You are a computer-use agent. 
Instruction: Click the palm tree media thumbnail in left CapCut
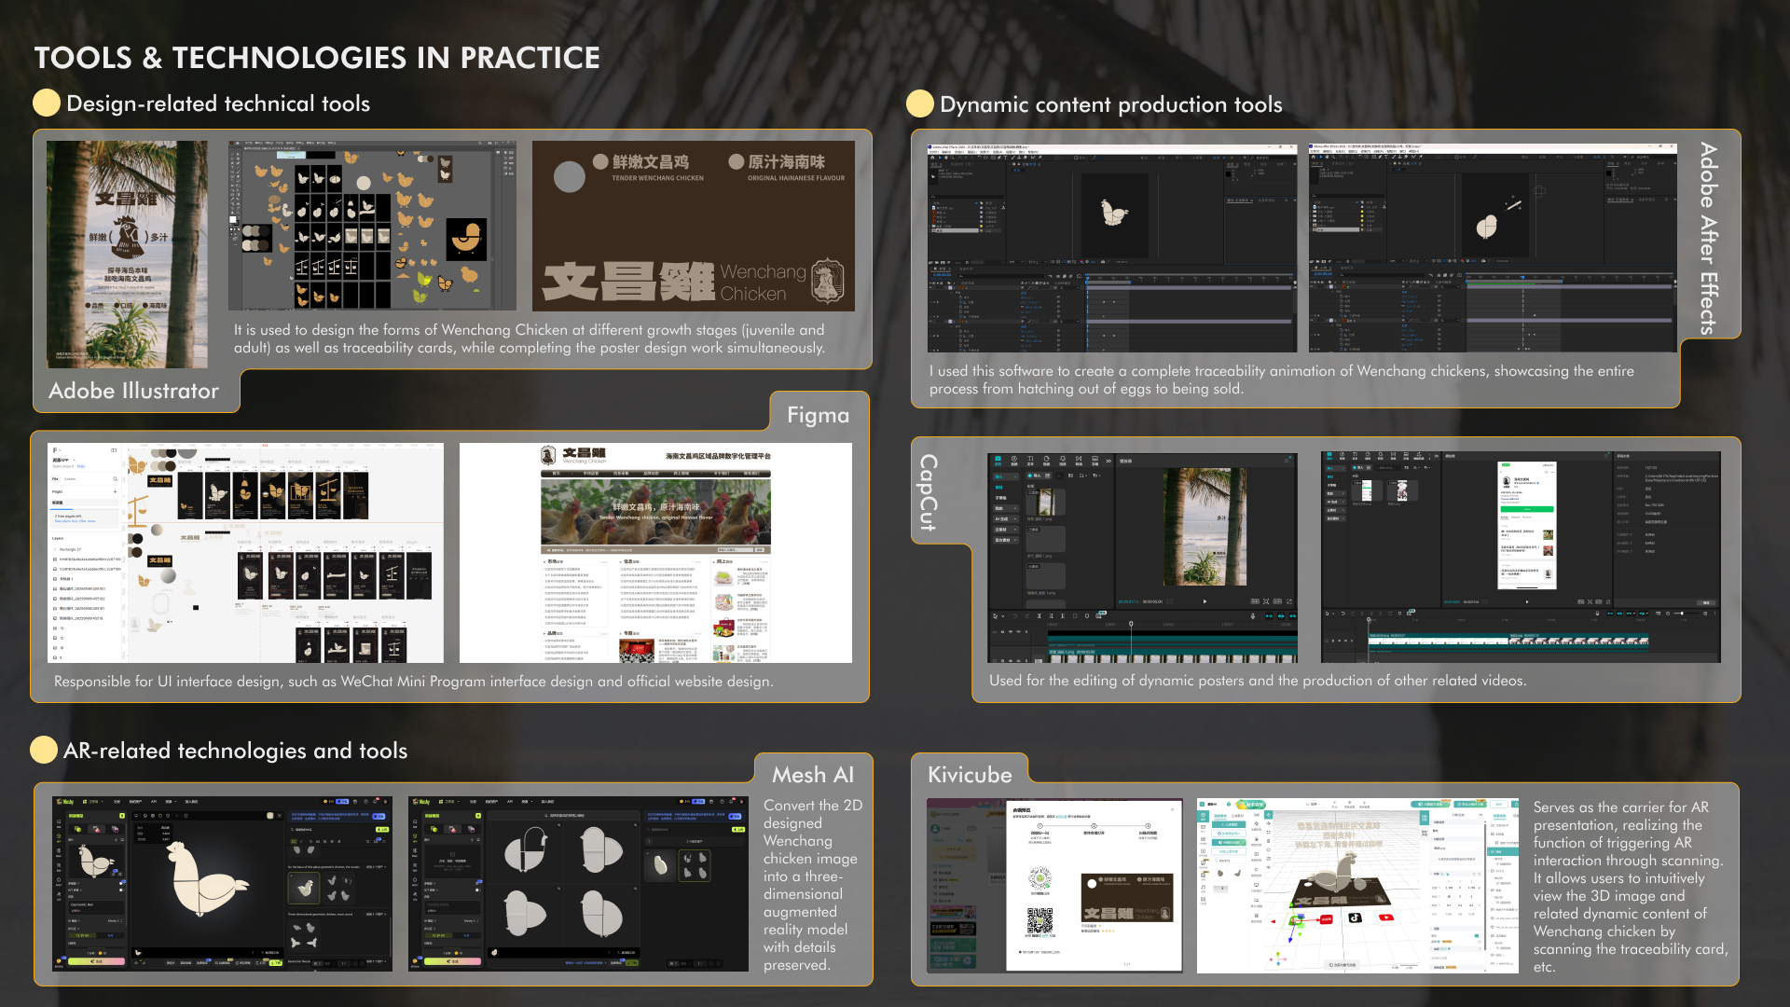1045,503
